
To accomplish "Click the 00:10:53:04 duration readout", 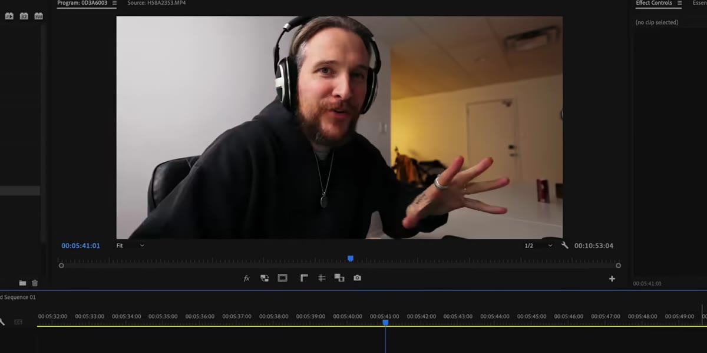I will click(x=594, y=246).
